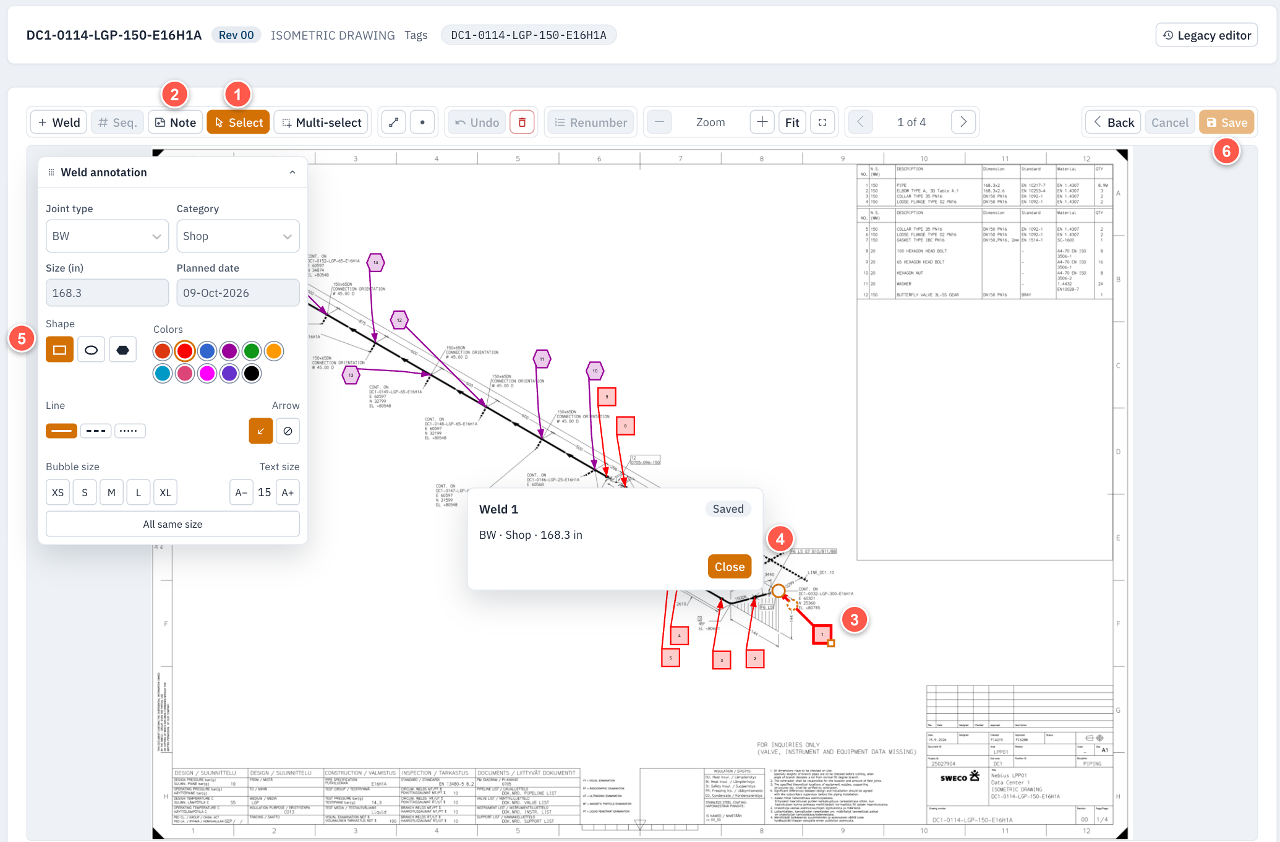1280x842 pixels.
Task: Open the Category dropdown
Action: (x=238, y=236)
